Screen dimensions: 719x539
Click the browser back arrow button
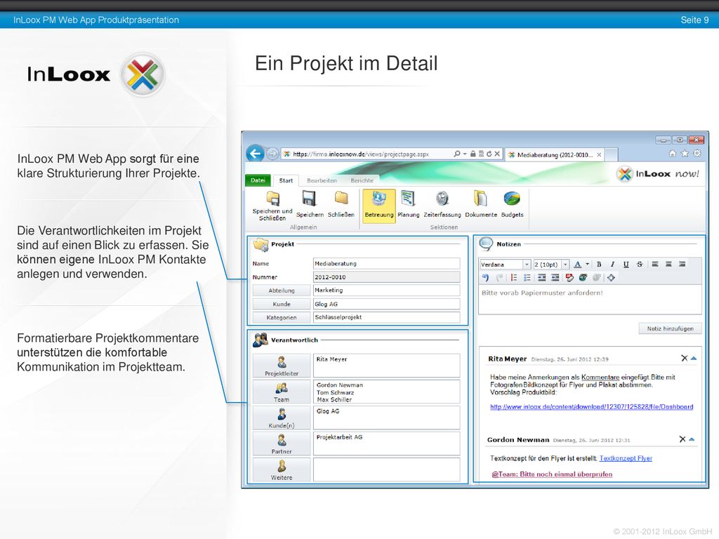256,154
